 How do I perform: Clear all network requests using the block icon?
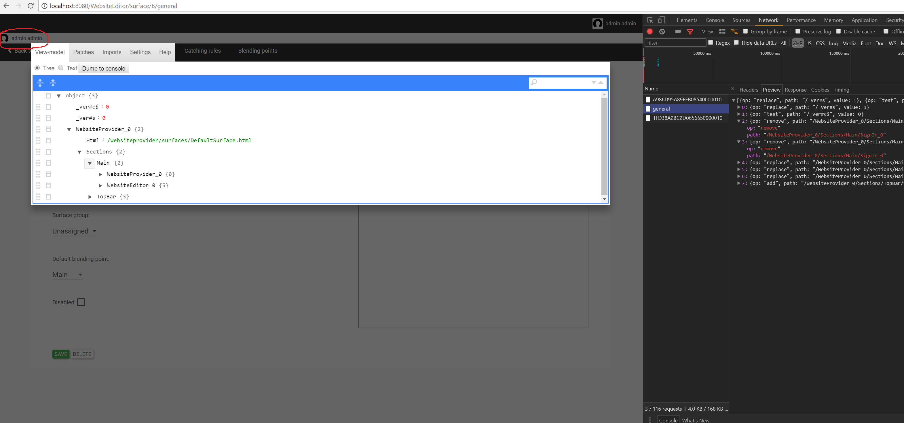tap(662, 31)
